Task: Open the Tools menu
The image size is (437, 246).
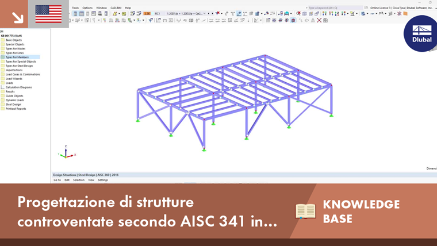Action: point(75,8)
